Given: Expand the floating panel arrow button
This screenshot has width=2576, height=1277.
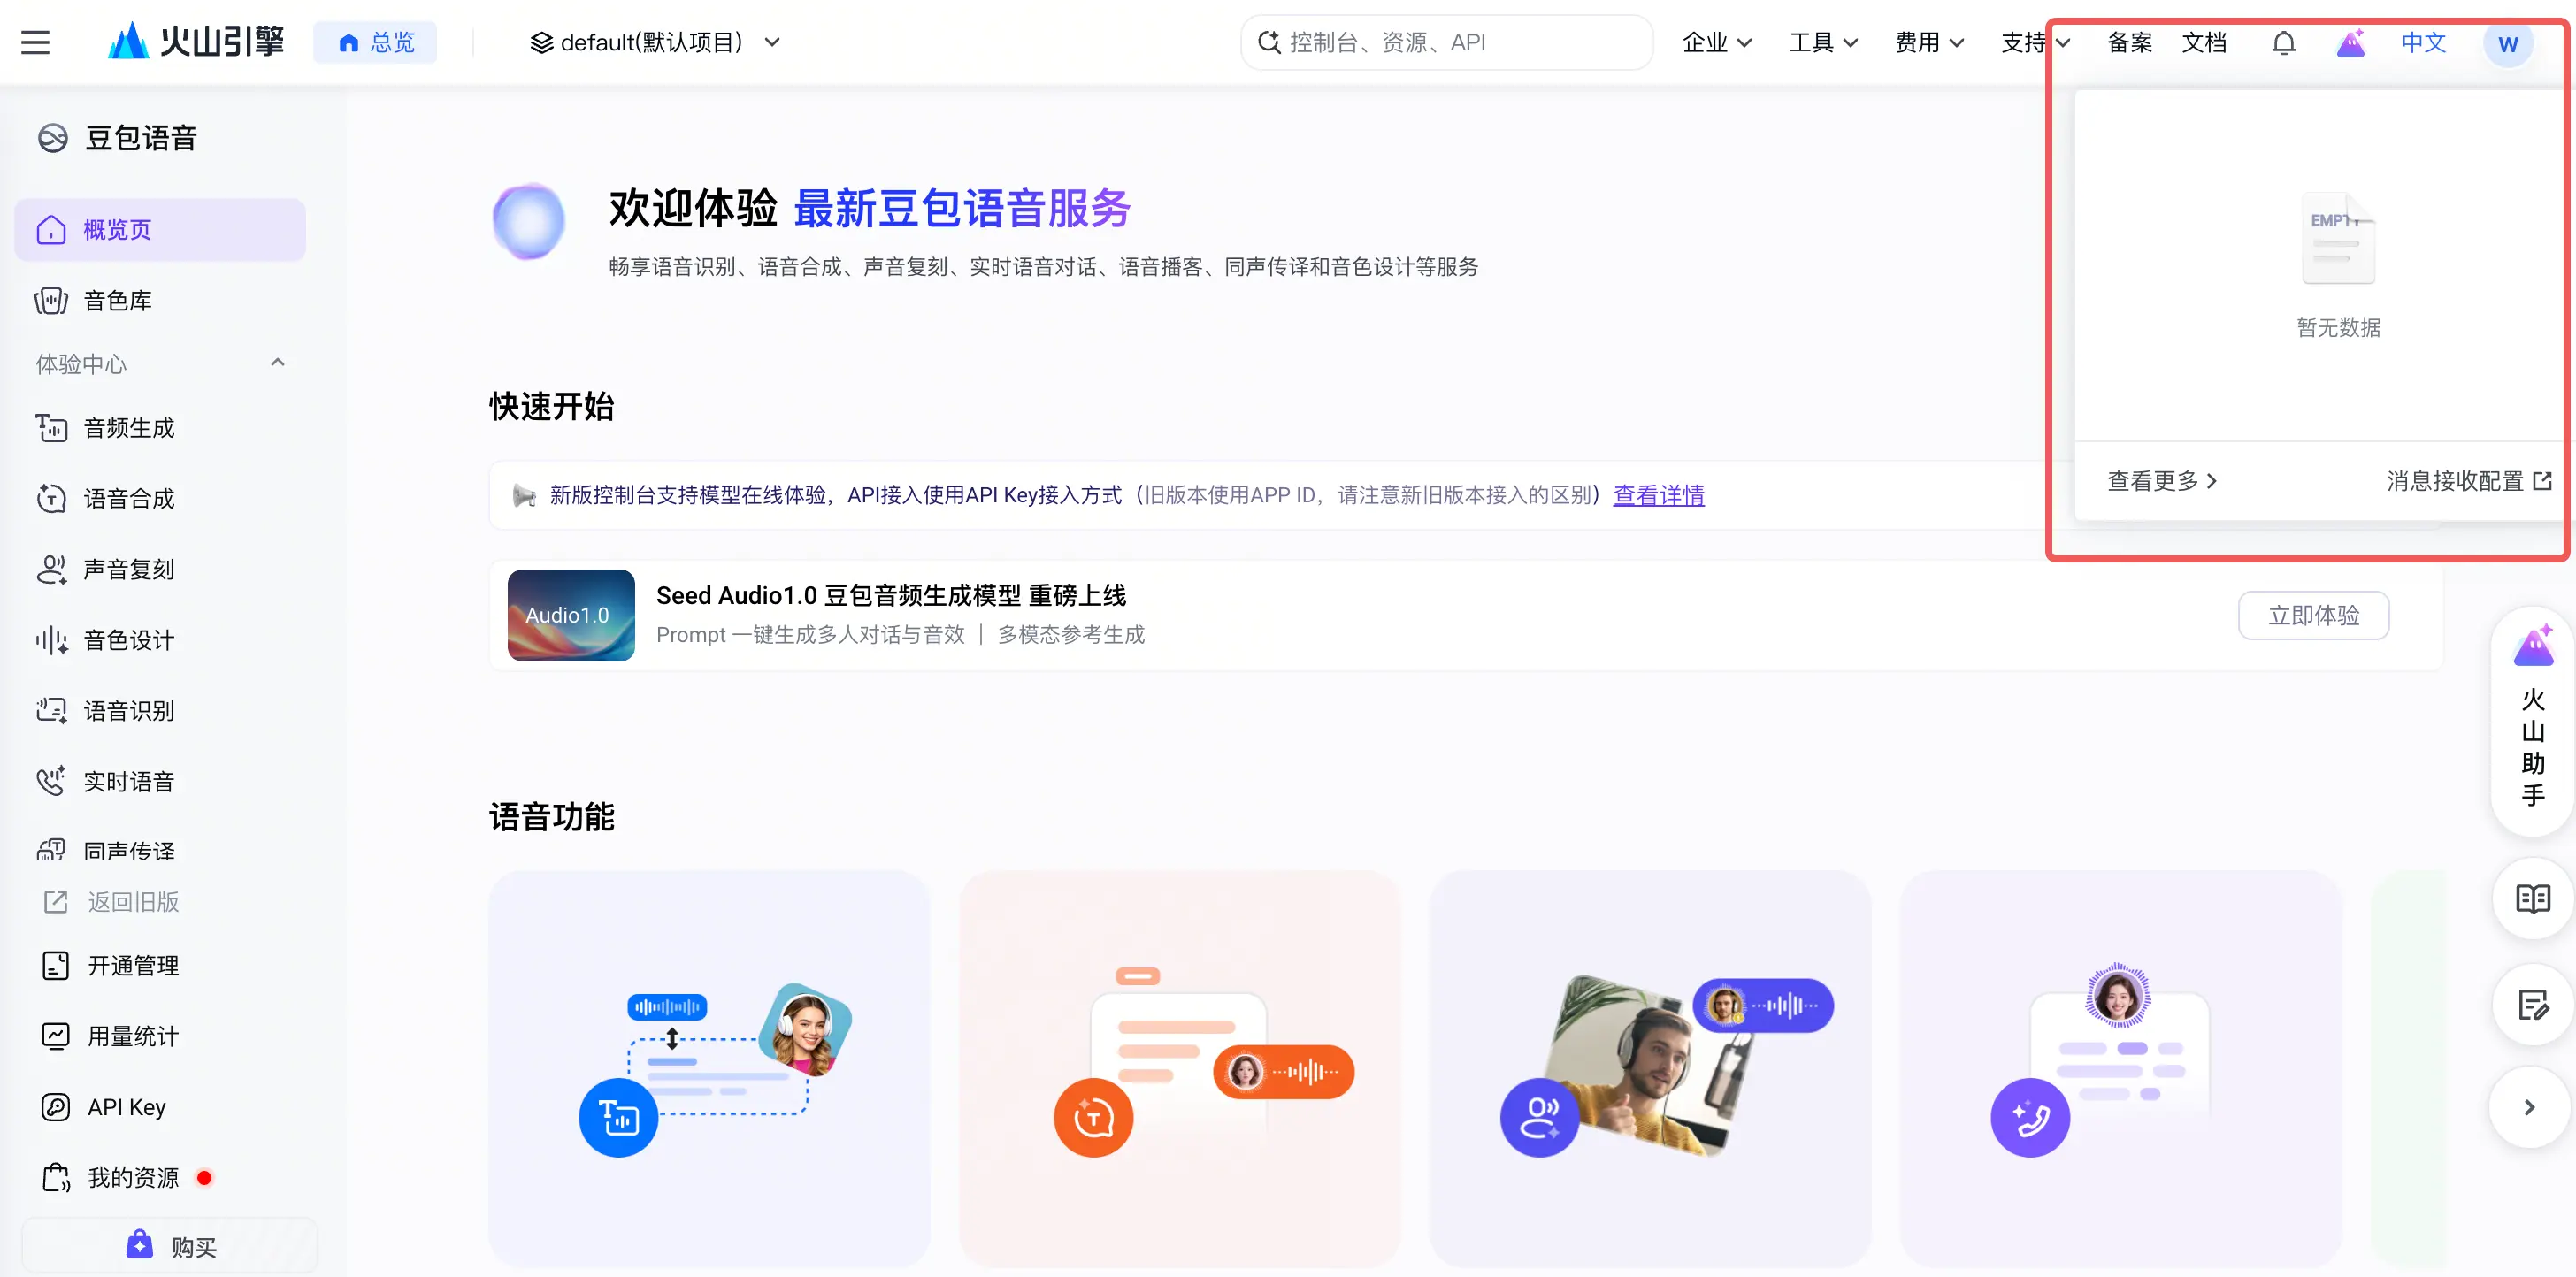Looking at the screenshot, I should tap(2529, 1107).
